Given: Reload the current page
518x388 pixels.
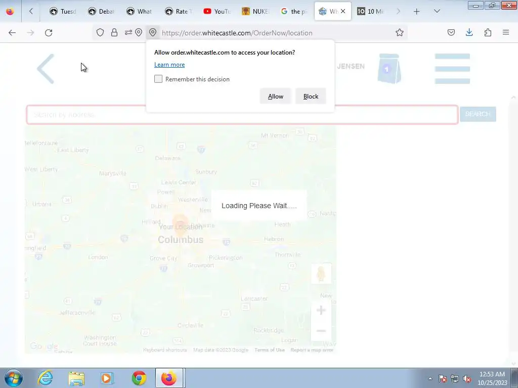Looking at the screenshot, I should [49, 33].
